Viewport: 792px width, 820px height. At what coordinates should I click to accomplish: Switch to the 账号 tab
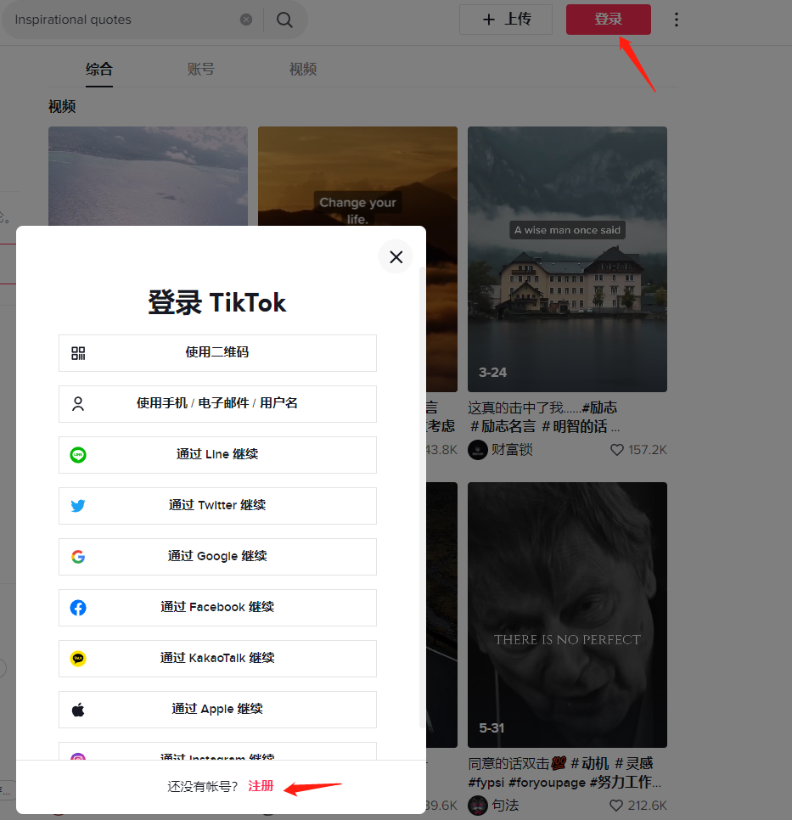[201, 70]
